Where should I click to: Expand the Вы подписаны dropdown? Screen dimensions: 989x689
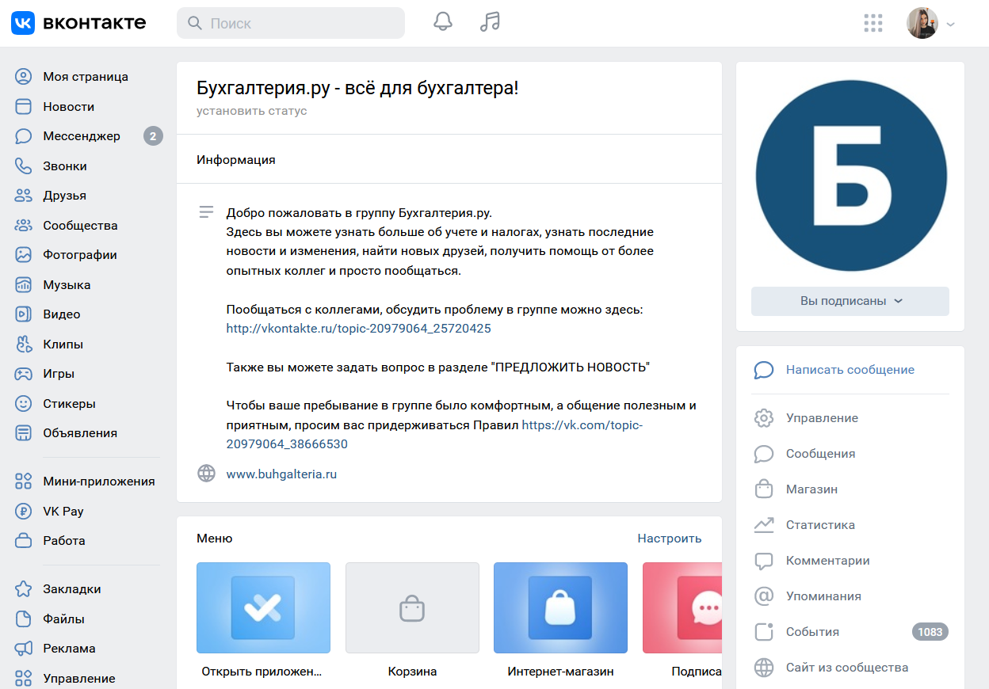pos(850,301)
